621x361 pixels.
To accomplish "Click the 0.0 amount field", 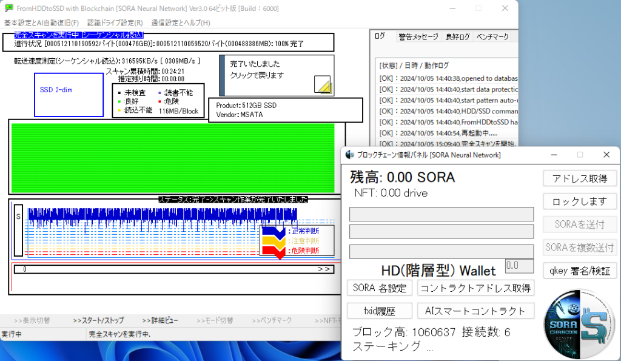I will coord(519,266).
